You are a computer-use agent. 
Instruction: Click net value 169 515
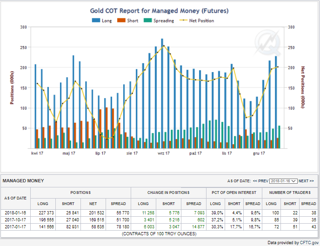click(97, 220)
